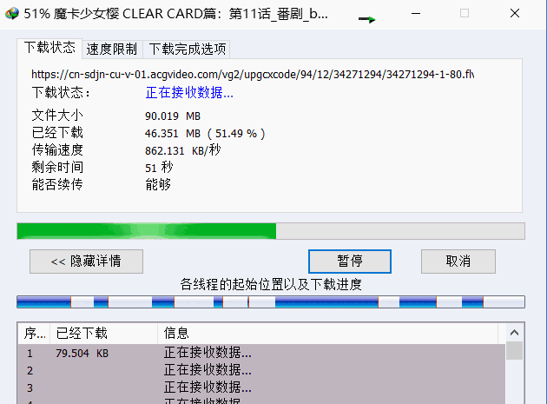Click the disabled maximize window icon
Image resolution: width=547 pixels, height=404 pixels.
465,14
